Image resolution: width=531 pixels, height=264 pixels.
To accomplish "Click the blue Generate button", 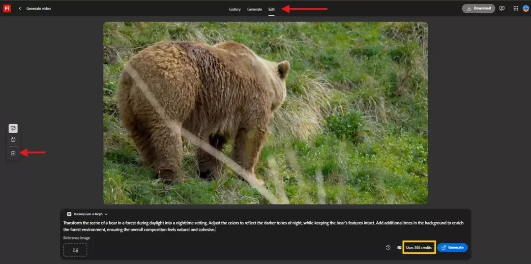I will (x=452, y=247).
